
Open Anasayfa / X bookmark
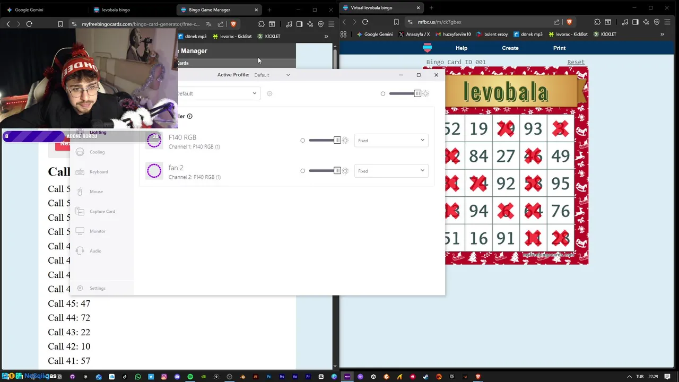pyautogui.click(x=414, y=34)
